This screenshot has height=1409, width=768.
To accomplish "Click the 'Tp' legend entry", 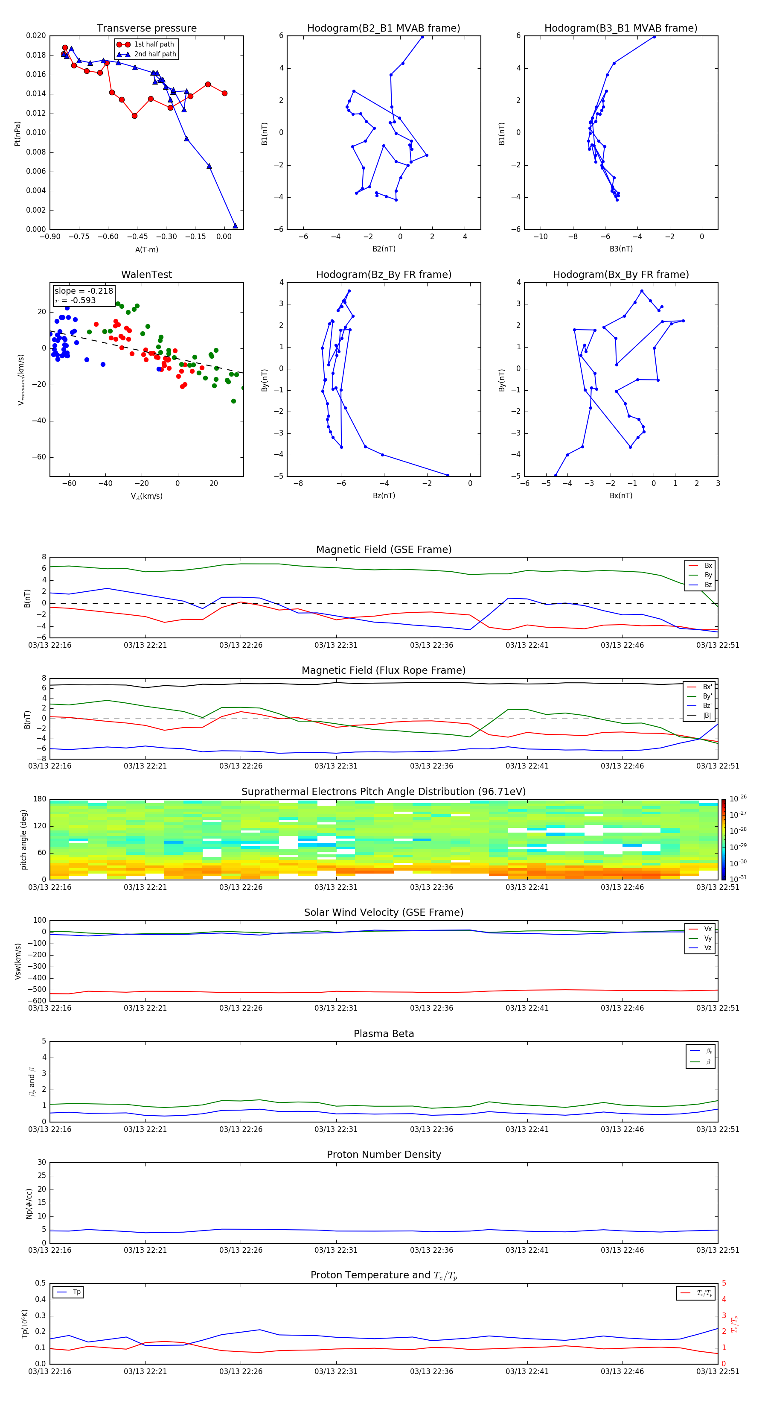I will pyautogui.click(x=68, y=1292).
